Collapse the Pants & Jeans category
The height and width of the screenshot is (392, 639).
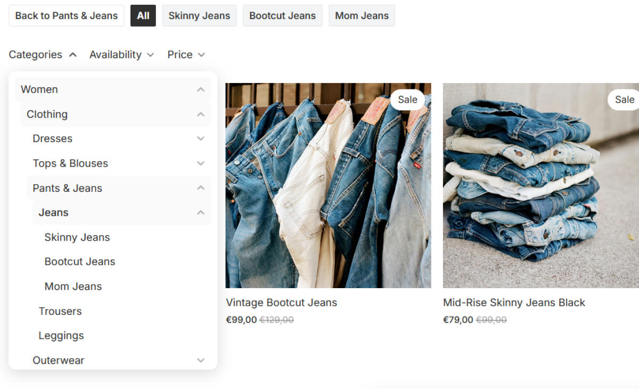pyautogui.click(x=201, y=187)
